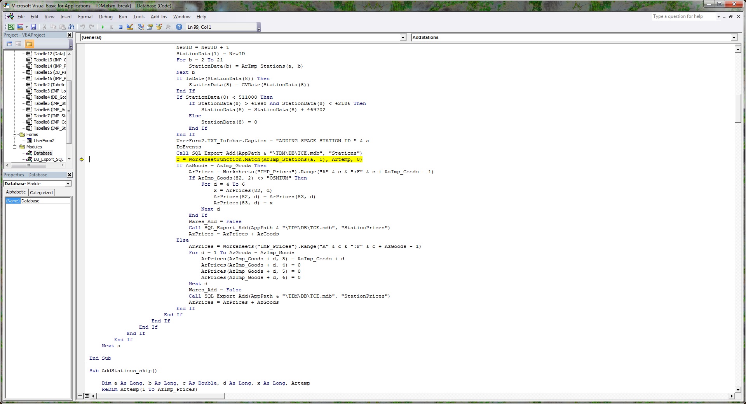Click the View Microsoft Excel toolbar icon
Viewport: 746px width, 404px height.
coord(11,27)
